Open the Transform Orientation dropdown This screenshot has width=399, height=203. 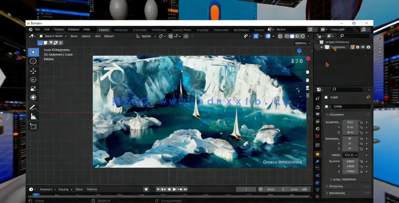pos(146,36)
